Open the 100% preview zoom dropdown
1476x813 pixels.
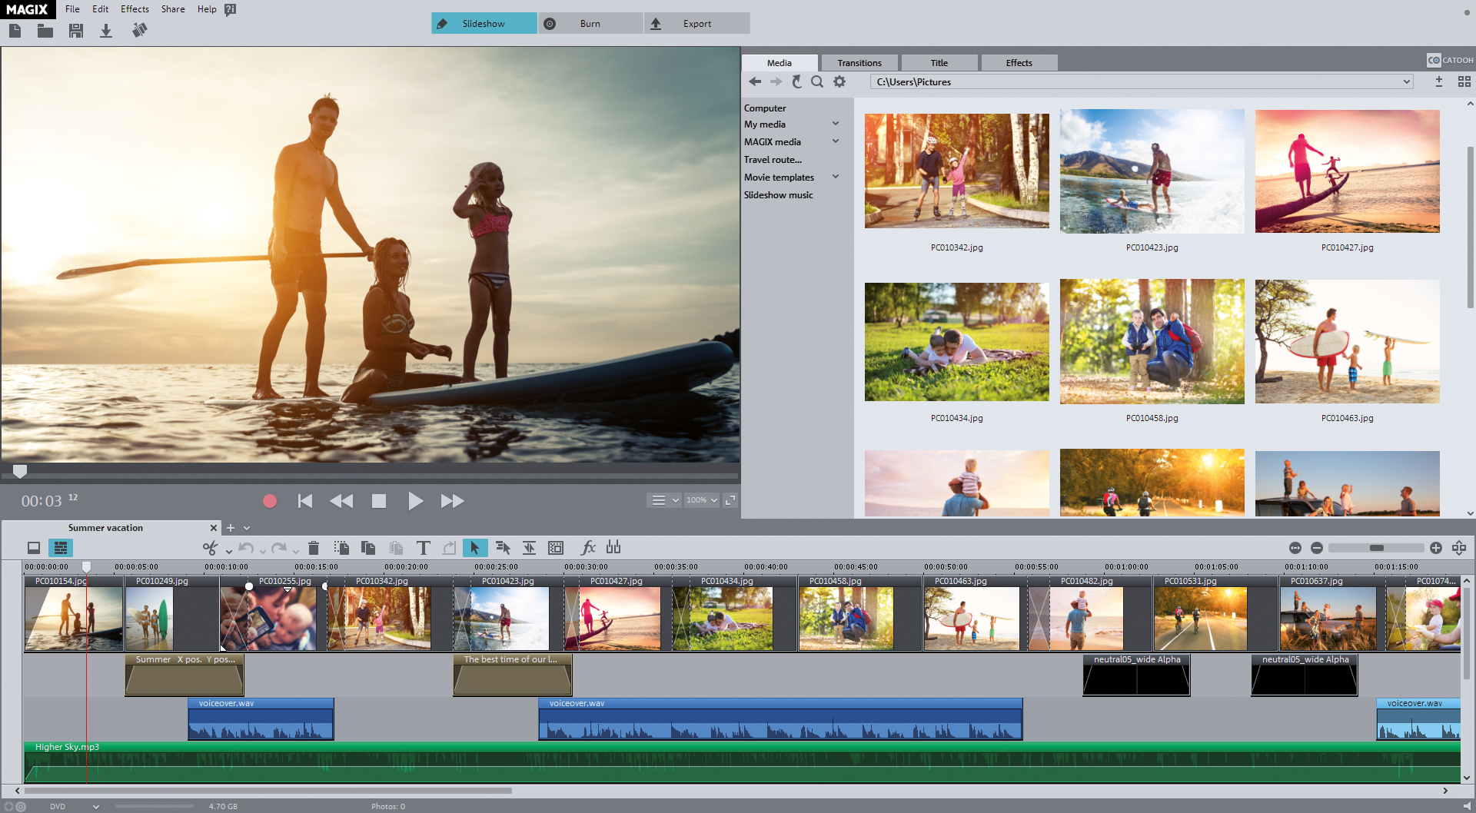coord(702,500)
